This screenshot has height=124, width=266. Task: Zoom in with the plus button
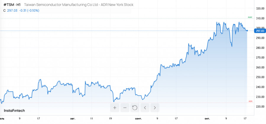click(x=115, y=108)
